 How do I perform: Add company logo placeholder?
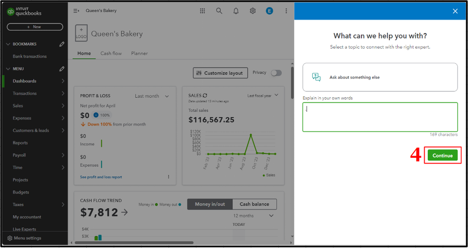coord(81,33)
